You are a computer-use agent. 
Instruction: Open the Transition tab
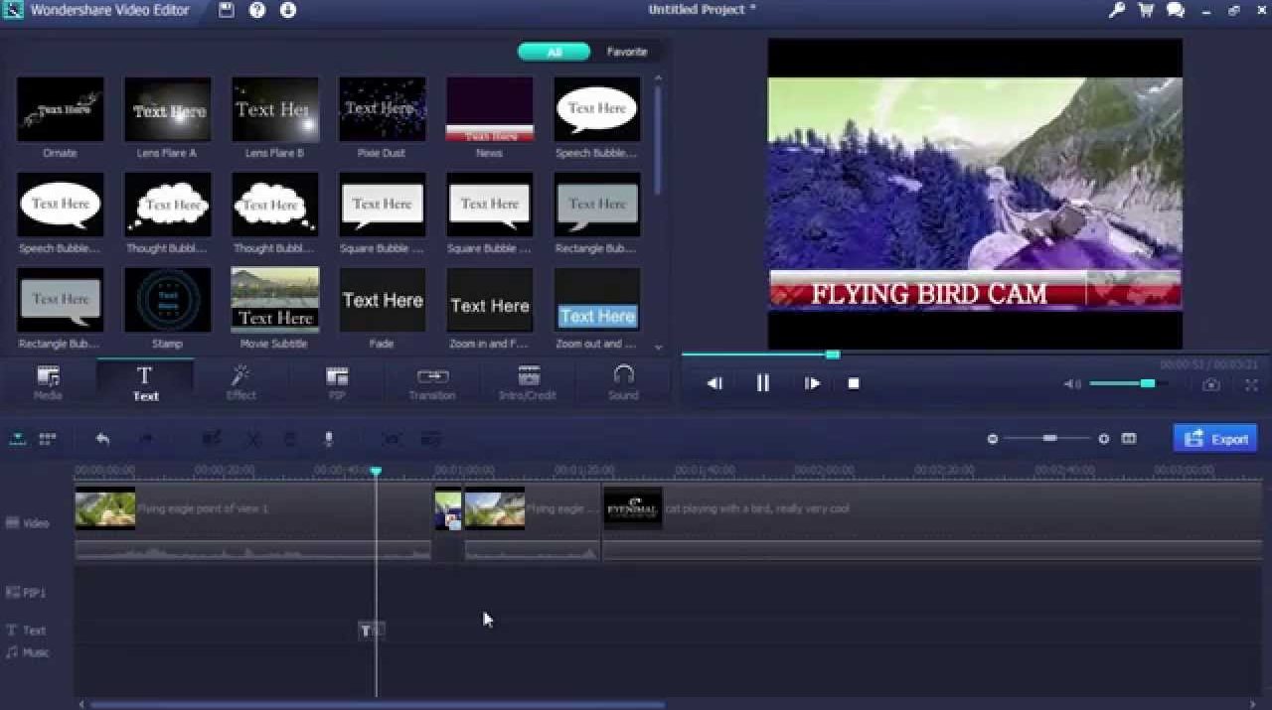click(x=432, y=382)
